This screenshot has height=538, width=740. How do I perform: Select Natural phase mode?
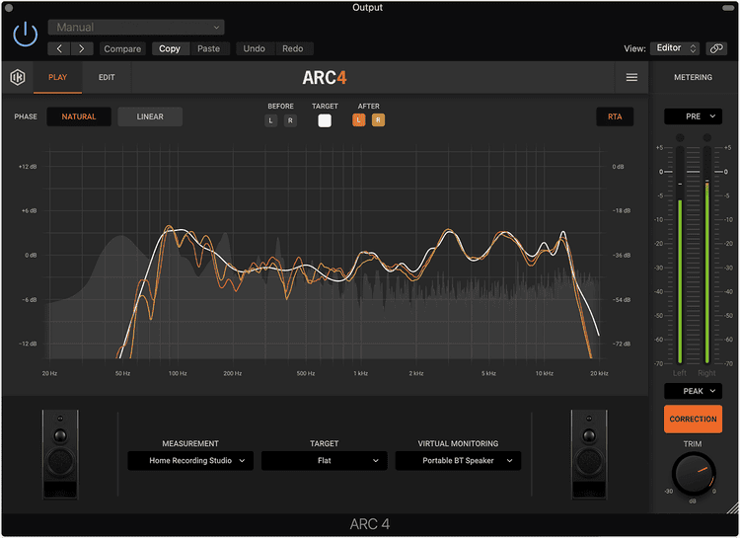click(x=79, y=116)
